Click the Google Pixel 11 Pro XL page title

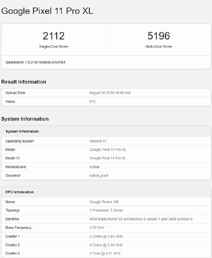(47, 11)
